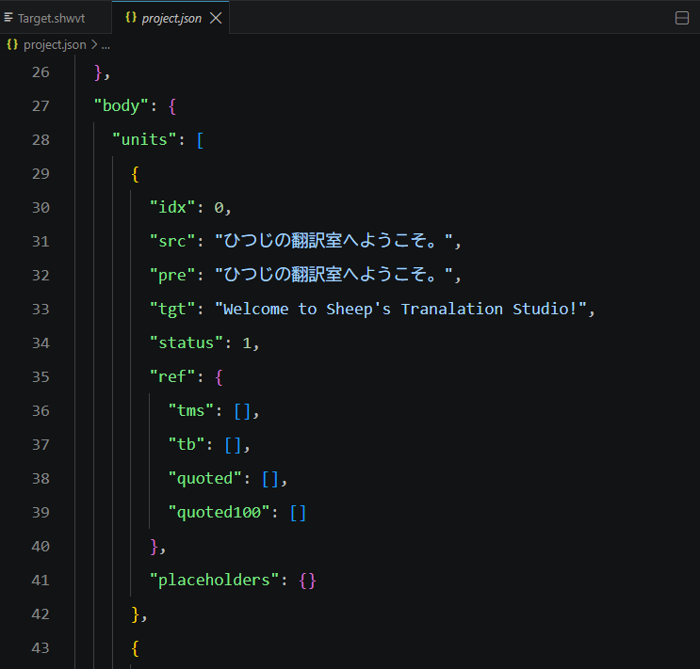Click the empty braces after "placeholders"
This screenshot has width=700, height=669.
[x=307, y=581]
